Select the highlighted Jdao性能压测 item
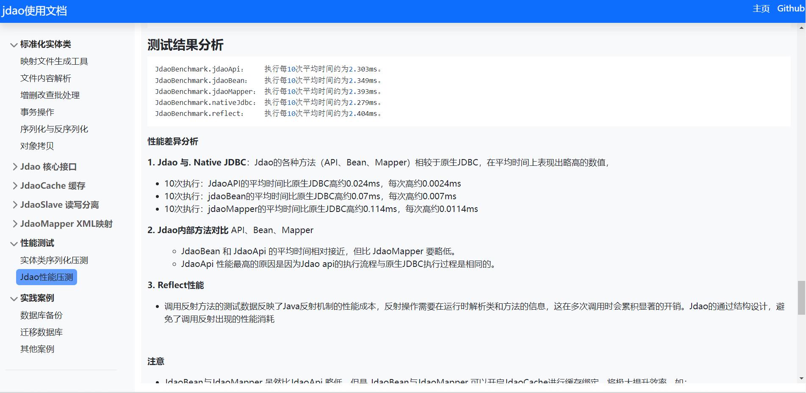 coord(47,277)
